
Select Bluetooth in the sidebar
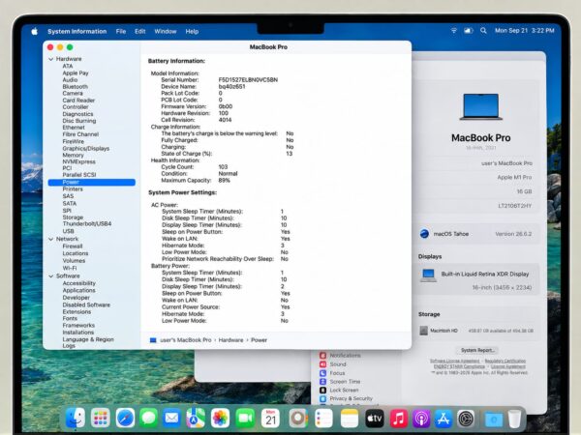tap(76, 87)
